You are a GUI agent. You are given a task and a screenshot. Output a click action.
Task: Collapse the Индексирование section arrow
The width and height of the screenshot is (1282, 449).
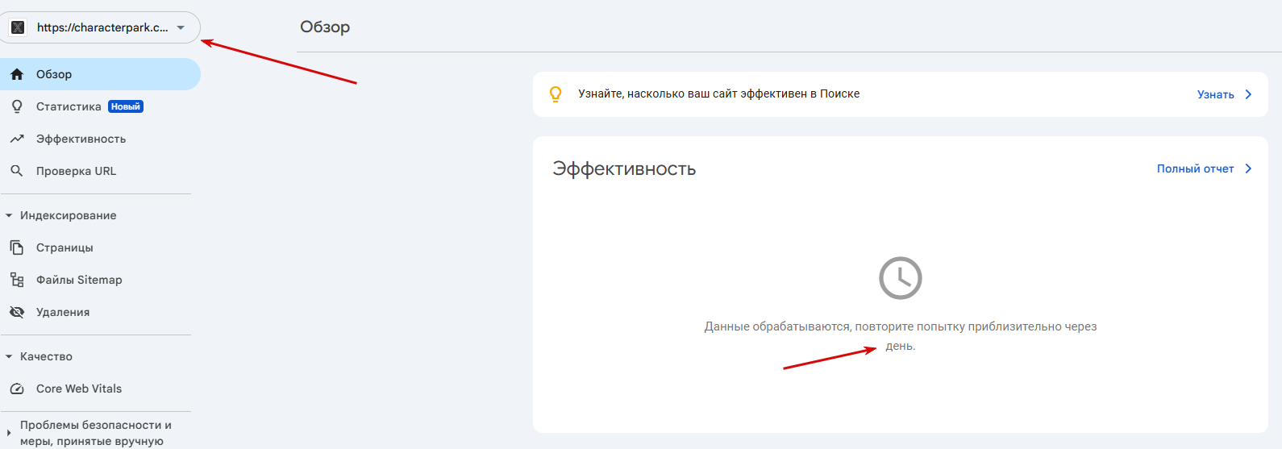click(x=9, y=215)
